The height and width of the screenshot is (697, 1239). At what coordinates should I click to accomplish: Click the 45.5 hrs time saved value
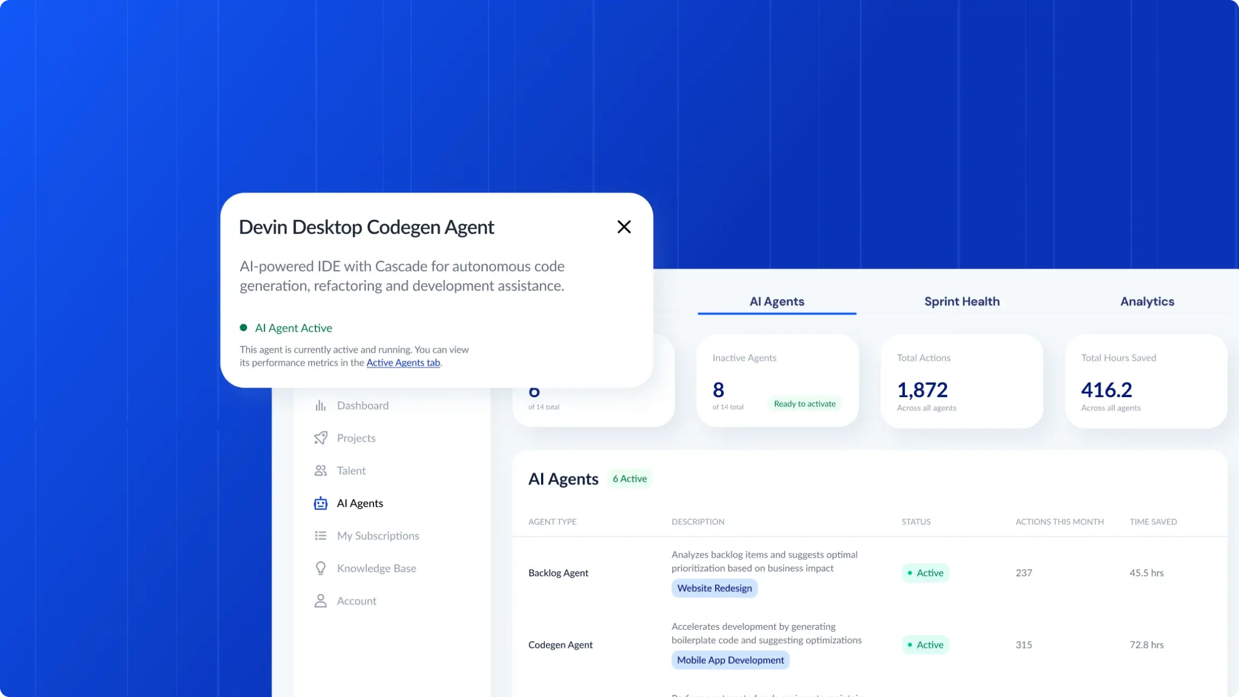pyautogui.click(x=1147, y=573)
